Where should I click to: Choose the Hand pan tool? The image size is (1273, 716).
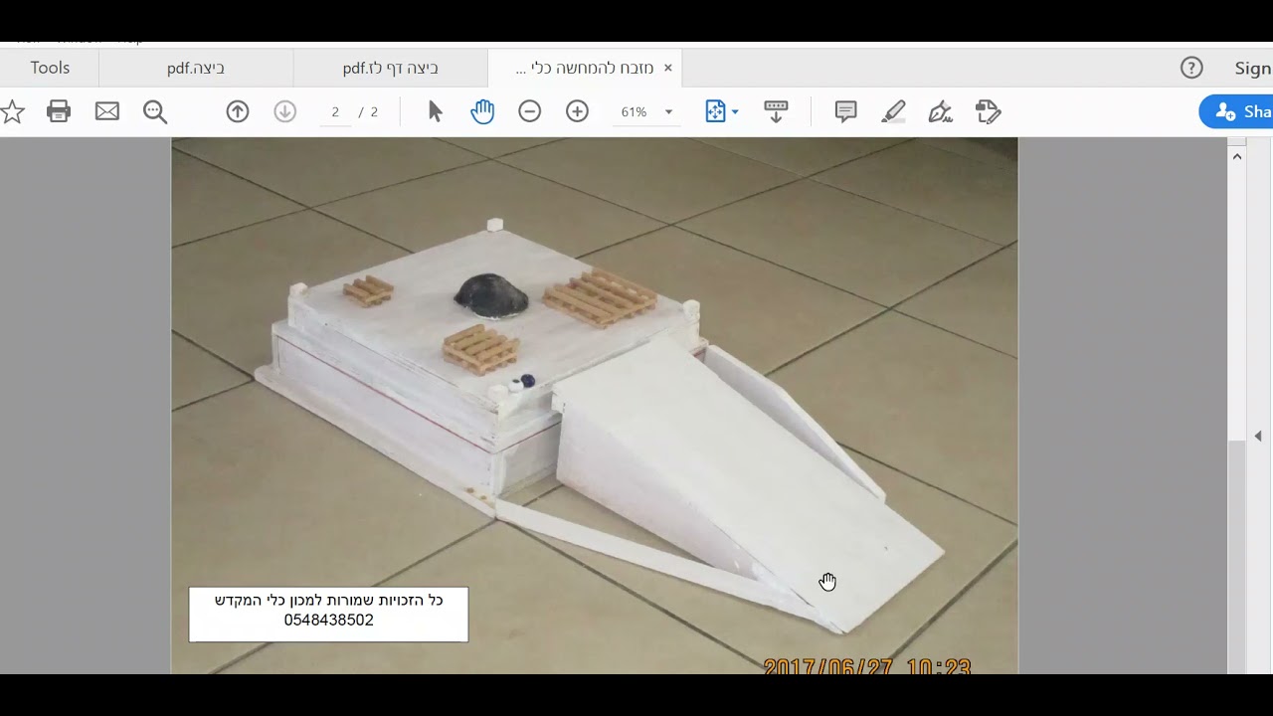[x=482, y=111]
